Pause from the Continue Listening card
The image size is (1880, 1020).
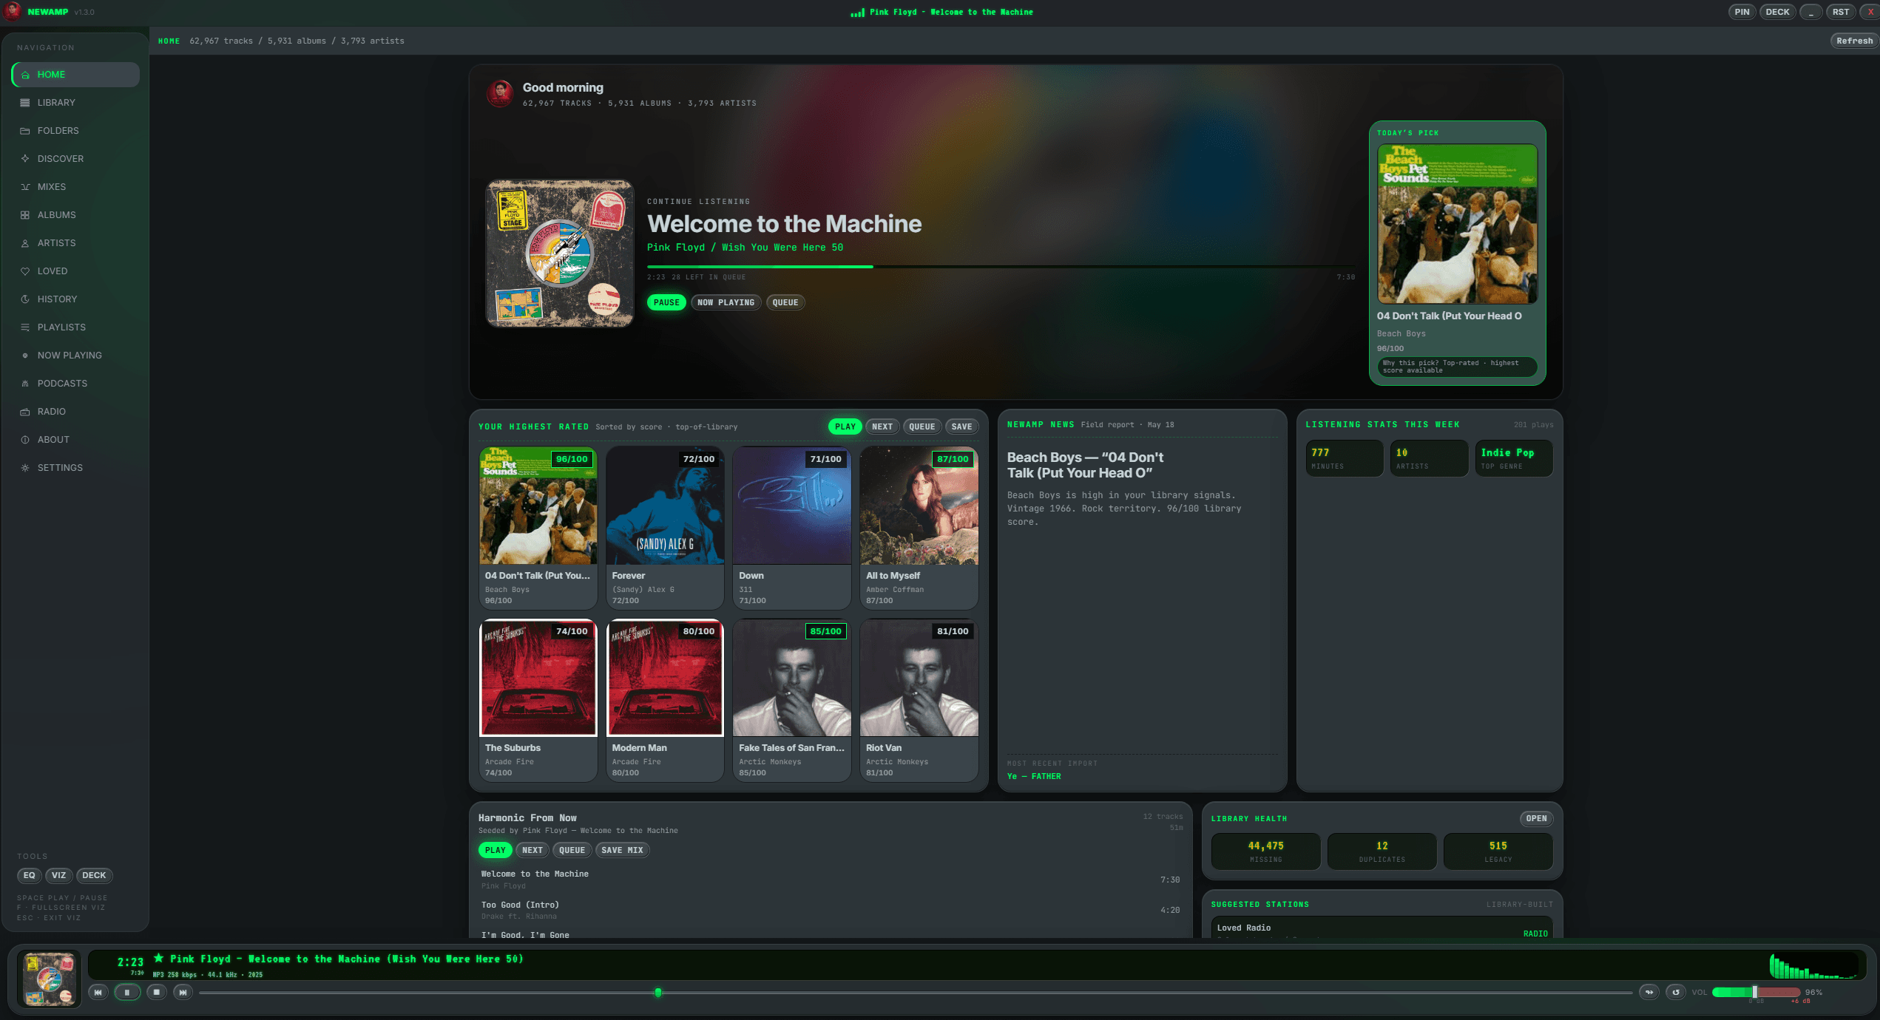click(x=666, y=302)
